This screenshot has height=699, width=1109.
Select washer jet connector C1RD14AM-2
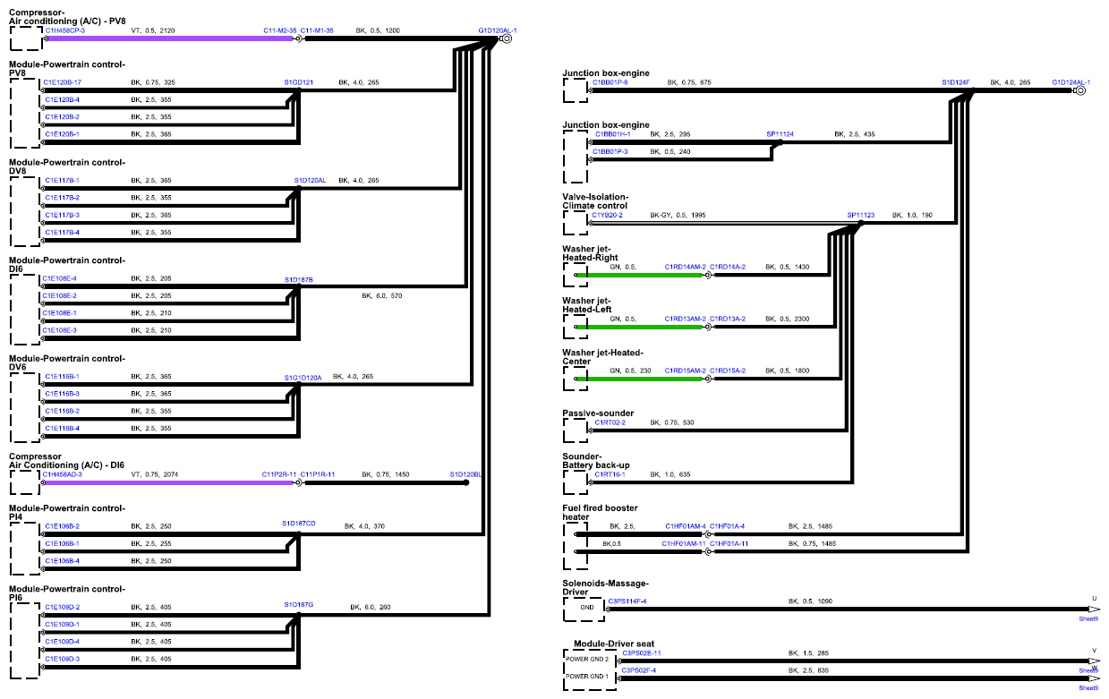(x=686, y=267)
